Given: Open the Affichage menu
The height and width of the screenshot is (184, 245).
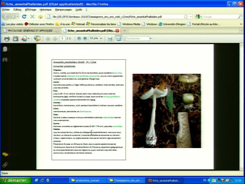Looking at the screenshot, I should tap(31, 10).
